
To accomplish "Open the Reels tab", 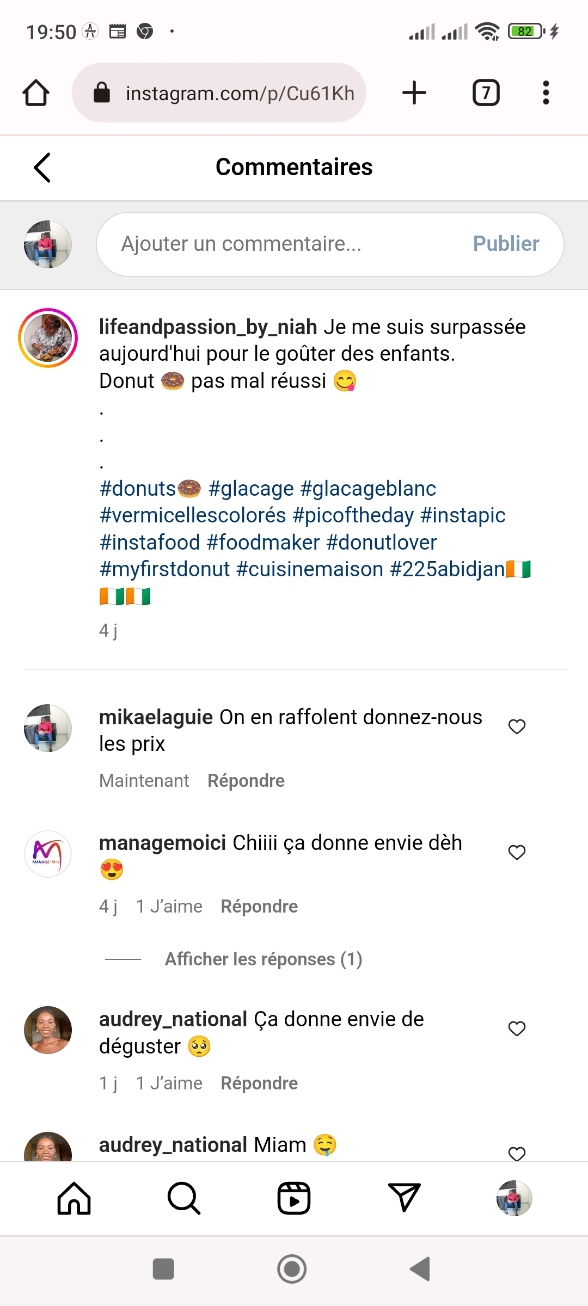I will [294, 1198].
